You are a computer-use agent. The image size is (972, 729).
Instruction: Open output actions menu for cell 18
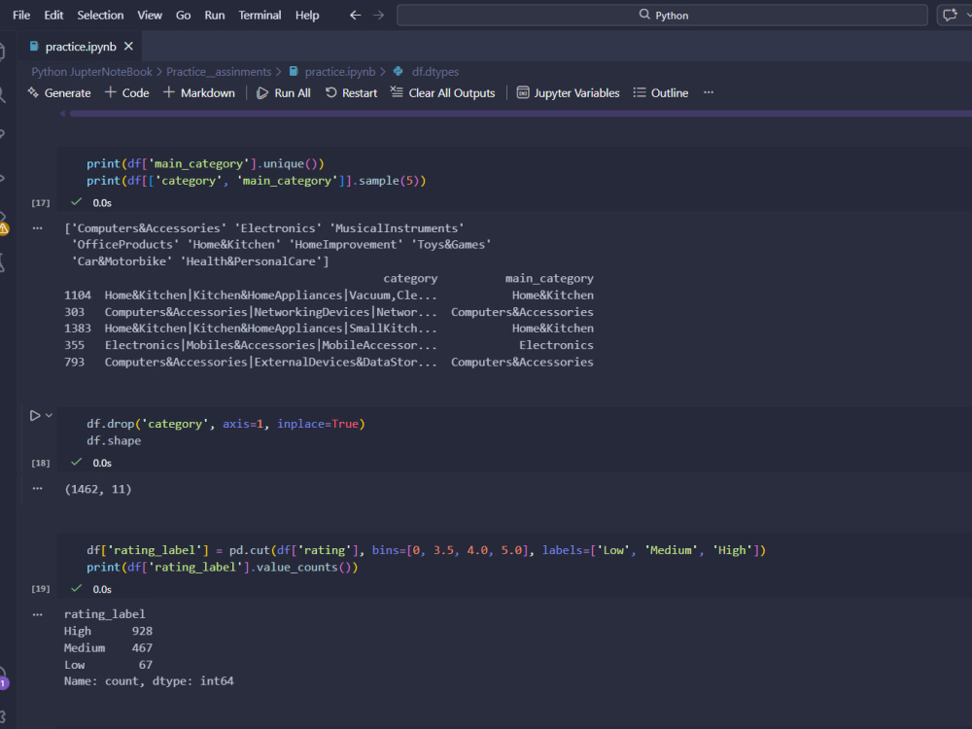point(38,489)
